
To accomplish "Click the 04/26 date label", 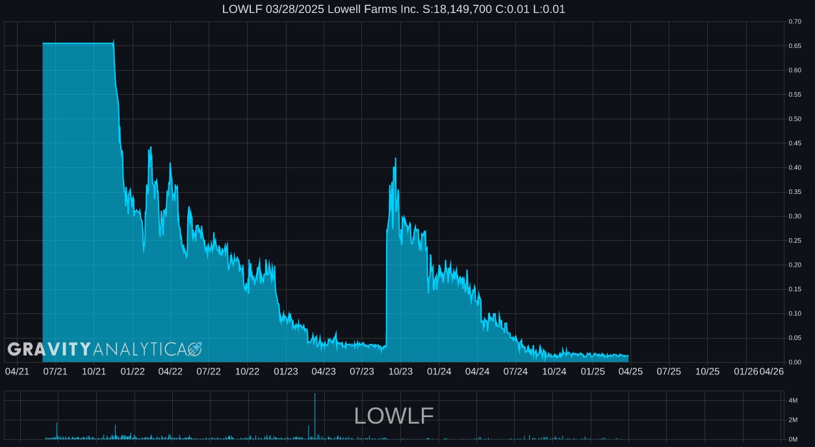I will point(771,371).
